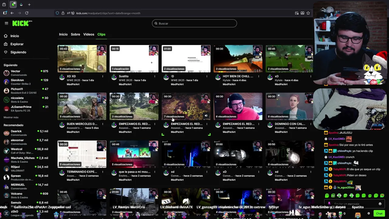Click the padlock site security icon

(63, 13)
